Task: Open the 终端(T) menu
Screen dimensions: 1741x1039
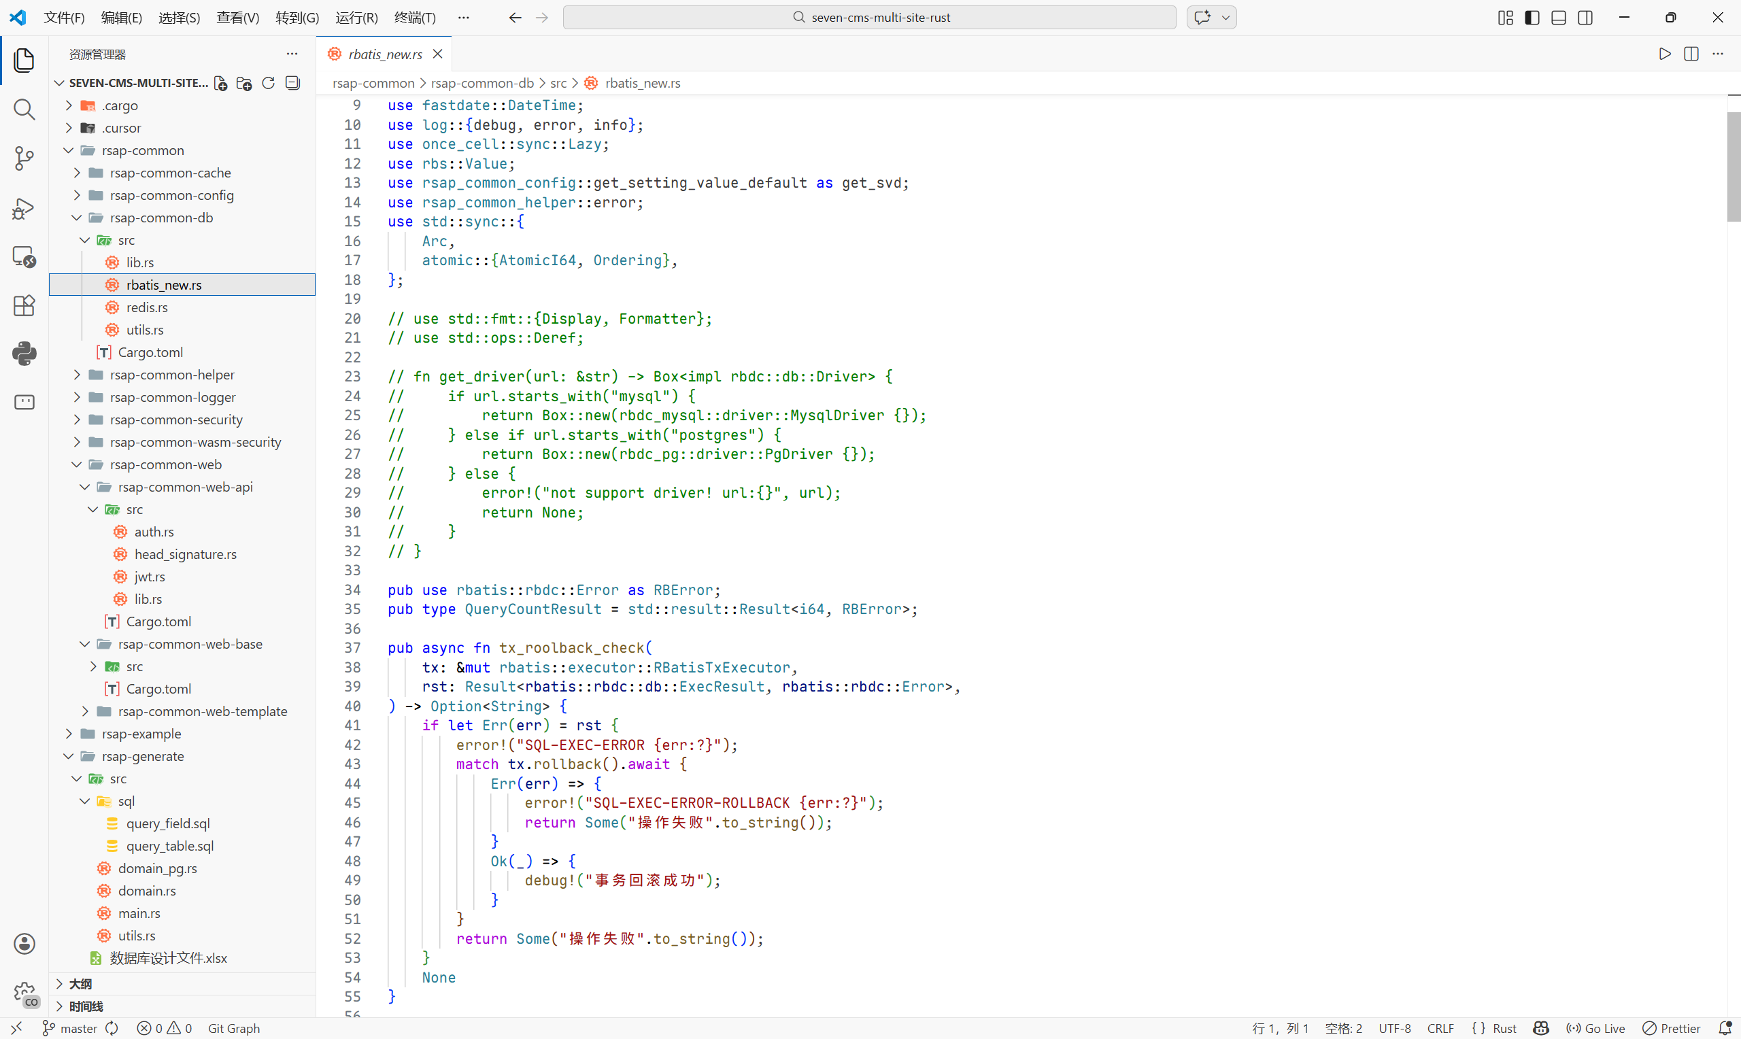Action: click(x=414, y=18)
